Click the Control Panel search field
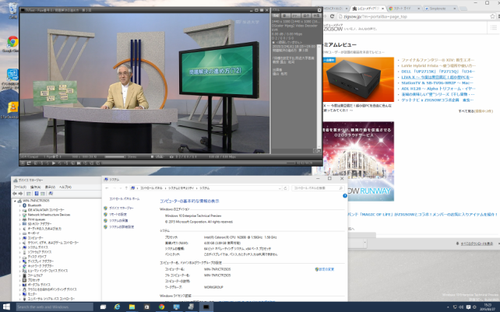500x312 pixels. pyautogui.click(x=318, y=188)
